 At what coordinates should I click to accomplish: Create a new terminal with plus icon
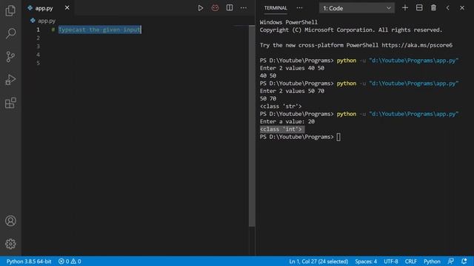tap(405, 8)
